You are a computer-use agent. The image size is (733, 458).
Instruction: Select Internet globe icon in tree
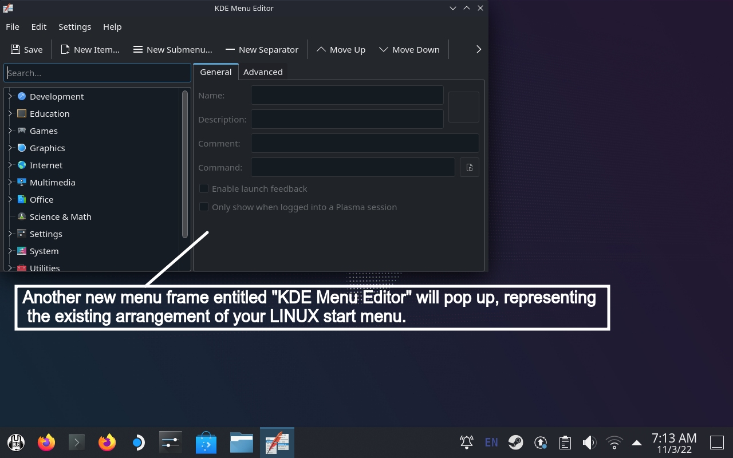(x=22, y=165)
